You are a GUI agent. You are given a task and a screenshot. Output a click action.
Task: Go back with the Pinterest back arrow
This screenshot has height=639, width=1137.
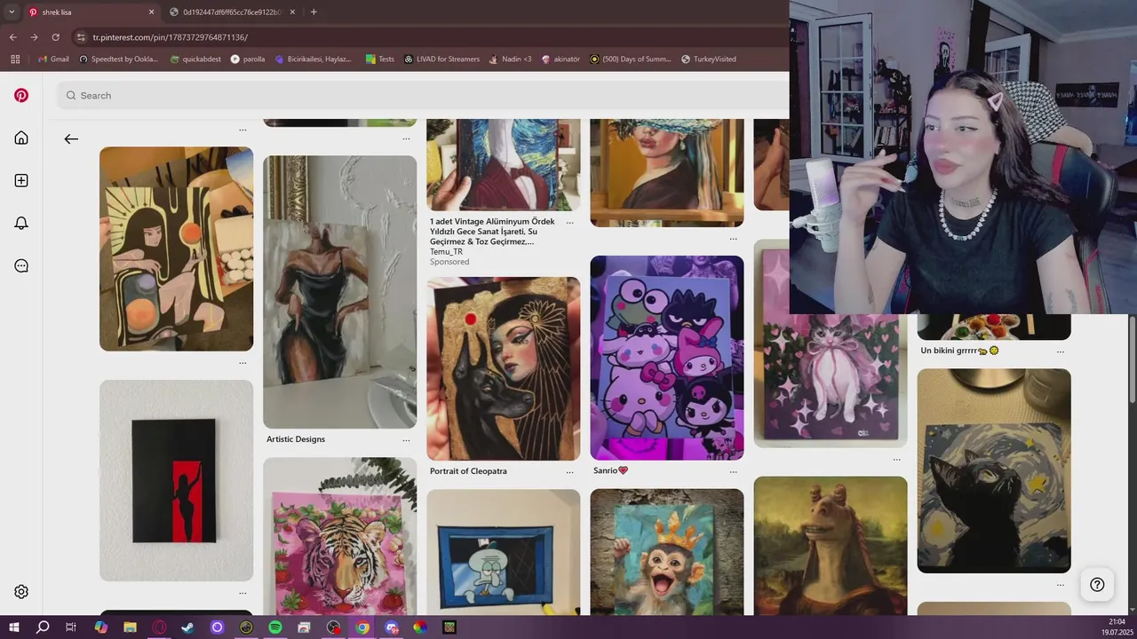point(71,138)
